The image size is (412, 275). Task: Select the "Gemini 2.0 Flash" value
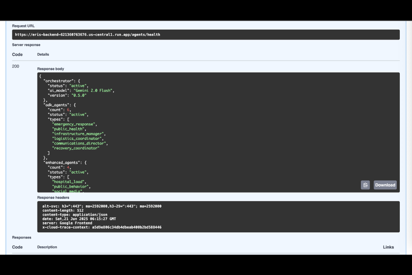click(x=93, y=91)
